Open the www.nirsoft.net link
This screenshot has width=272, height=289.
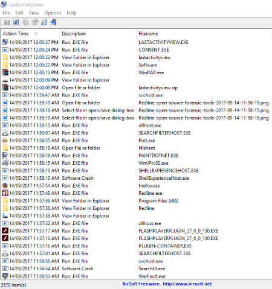point(187,284)
